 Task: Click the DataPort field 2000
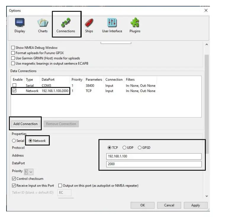pyautogui.click(x=154, y=164)
